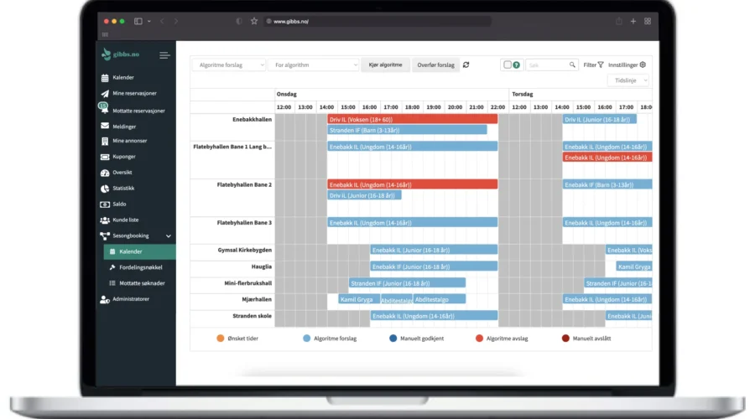
Task: Click the Søk search input field
Action: tap(547, 65)
